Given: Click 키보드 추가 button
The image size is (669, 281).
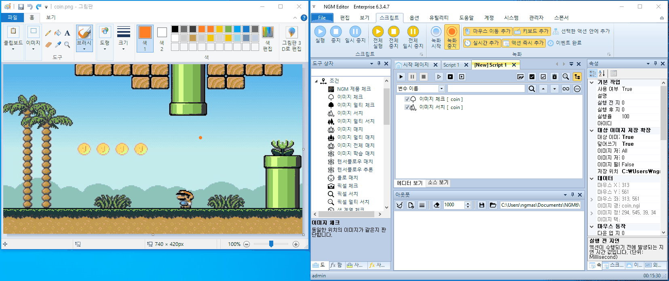Looking at the screenshot, I should point(532,31).
